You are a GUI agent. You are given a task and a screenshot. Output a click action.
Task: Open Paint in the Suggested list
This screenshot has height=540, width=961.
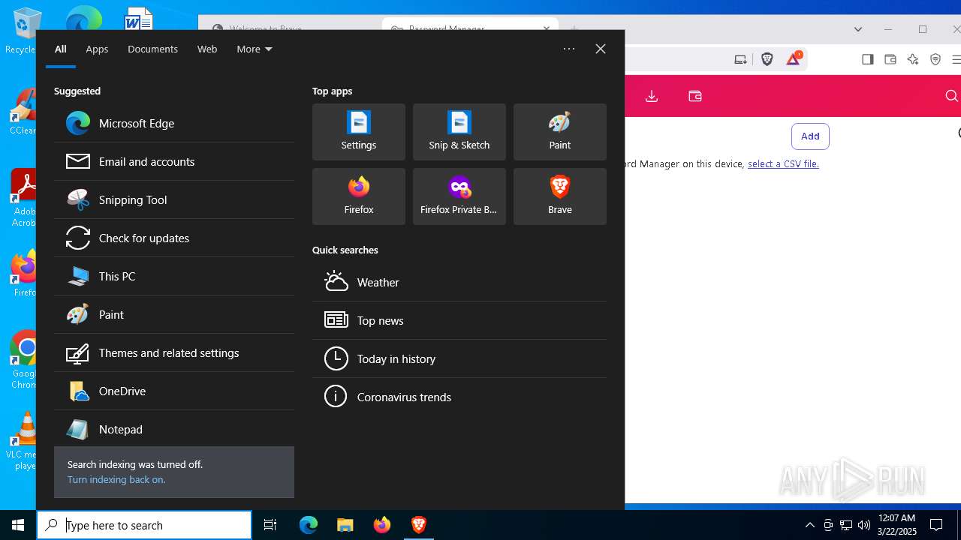pos(174,314)
